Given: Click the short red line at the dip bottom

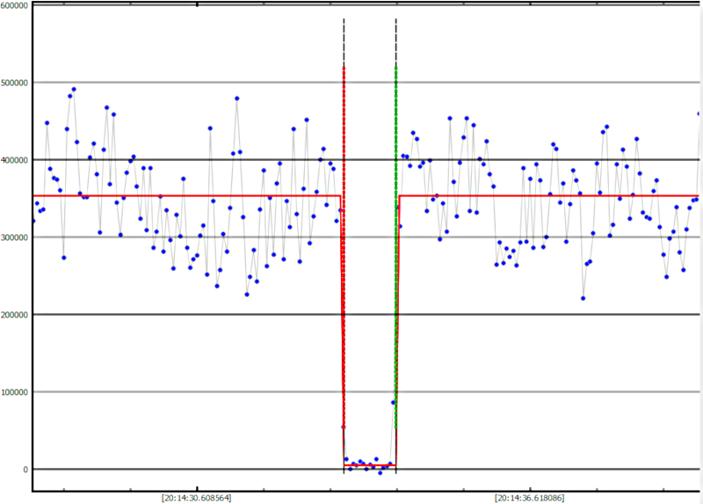Looking at the screenshot, I should pos(369,465).
